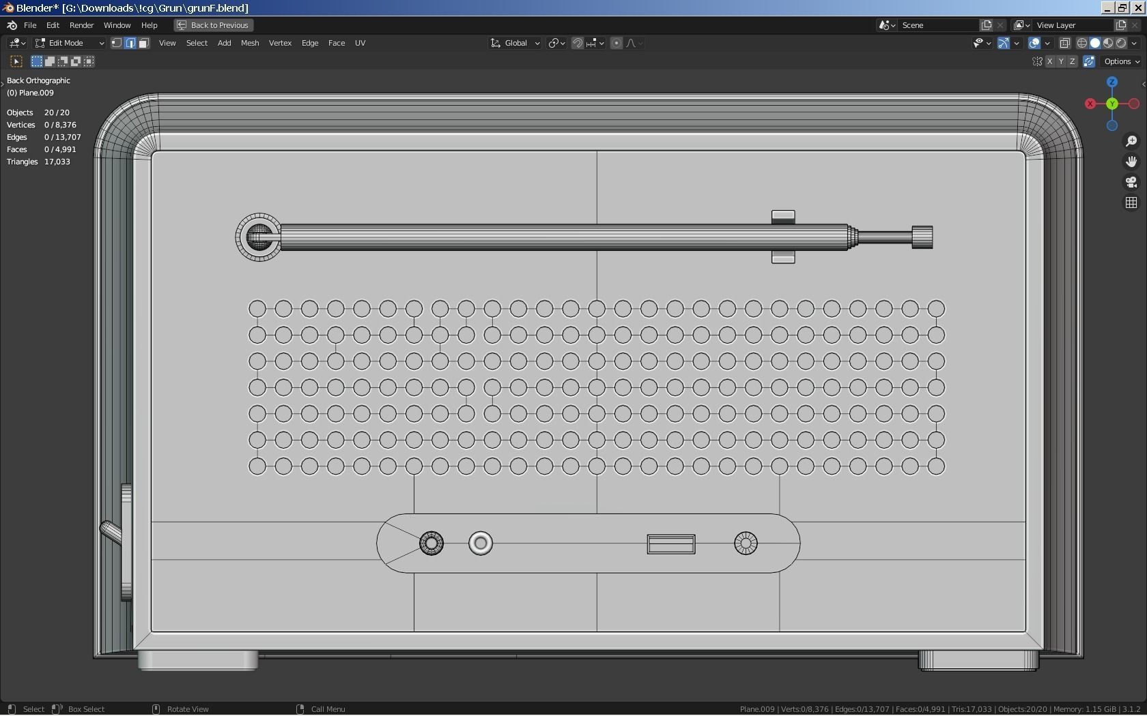Open the Render menu
This screenshot has height=716, width=1147.
click(x=81, y=25)
